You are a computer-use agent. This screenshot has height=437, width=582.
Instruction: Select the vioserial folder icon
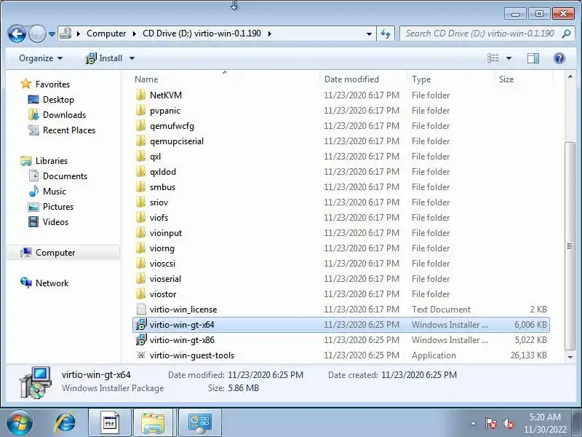140,279
